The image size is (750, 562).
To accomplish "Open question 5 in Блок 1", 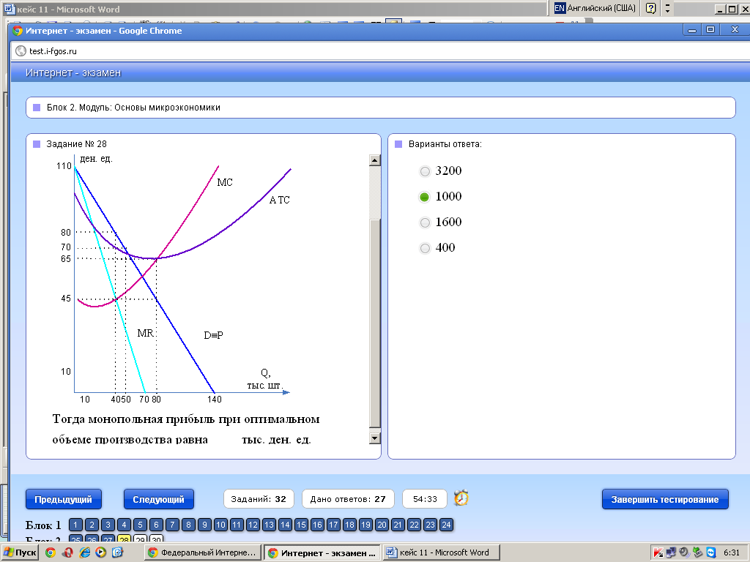I will click(x=140, y=525).
